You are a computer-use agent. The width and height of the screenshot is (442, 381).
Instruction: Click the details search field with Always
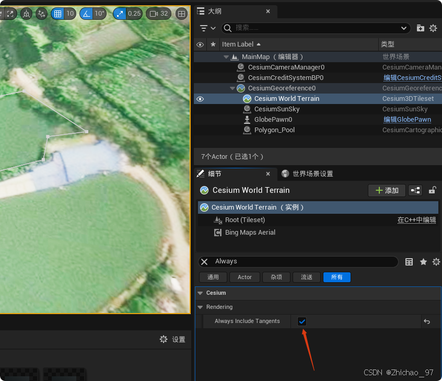click(x=298, y=262)
